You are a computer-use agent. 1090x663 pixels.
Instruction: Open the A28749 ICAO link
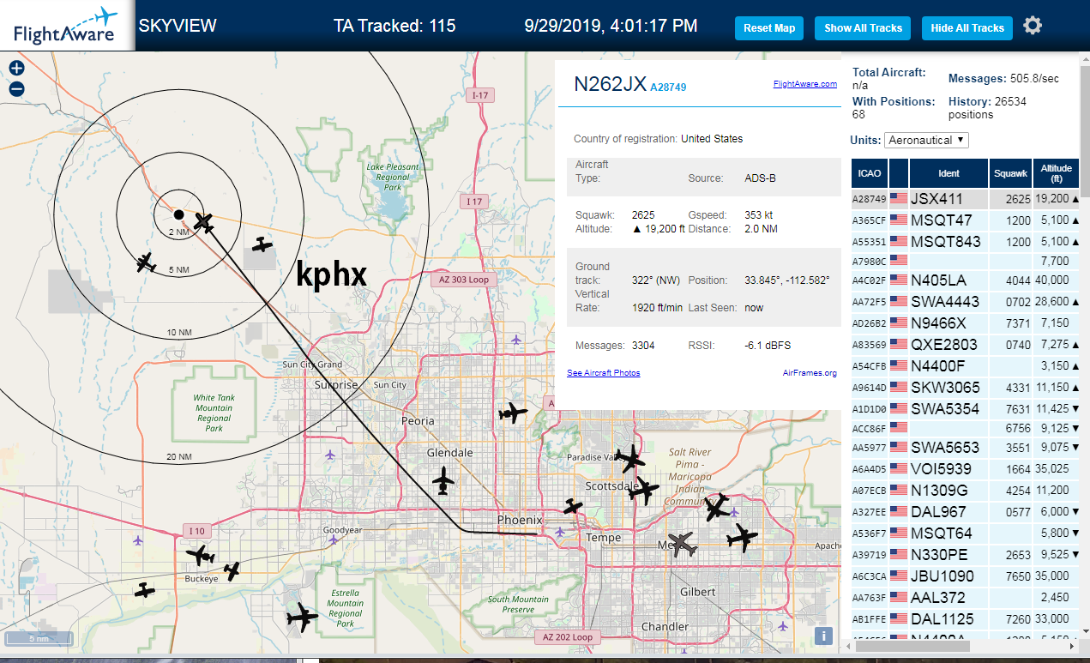(668, 87)
